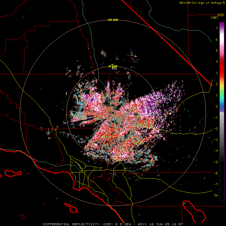The height and width of the screenshot is (226, 226).
Task: Click the TH threshold label on scale
Action: click(216, 196)
